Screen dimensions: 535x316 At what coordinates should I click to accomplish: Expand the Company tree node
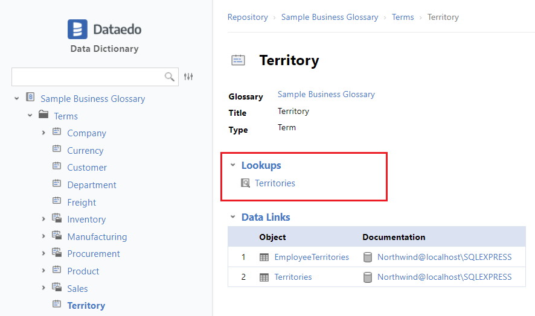click(x=43, y=133)
